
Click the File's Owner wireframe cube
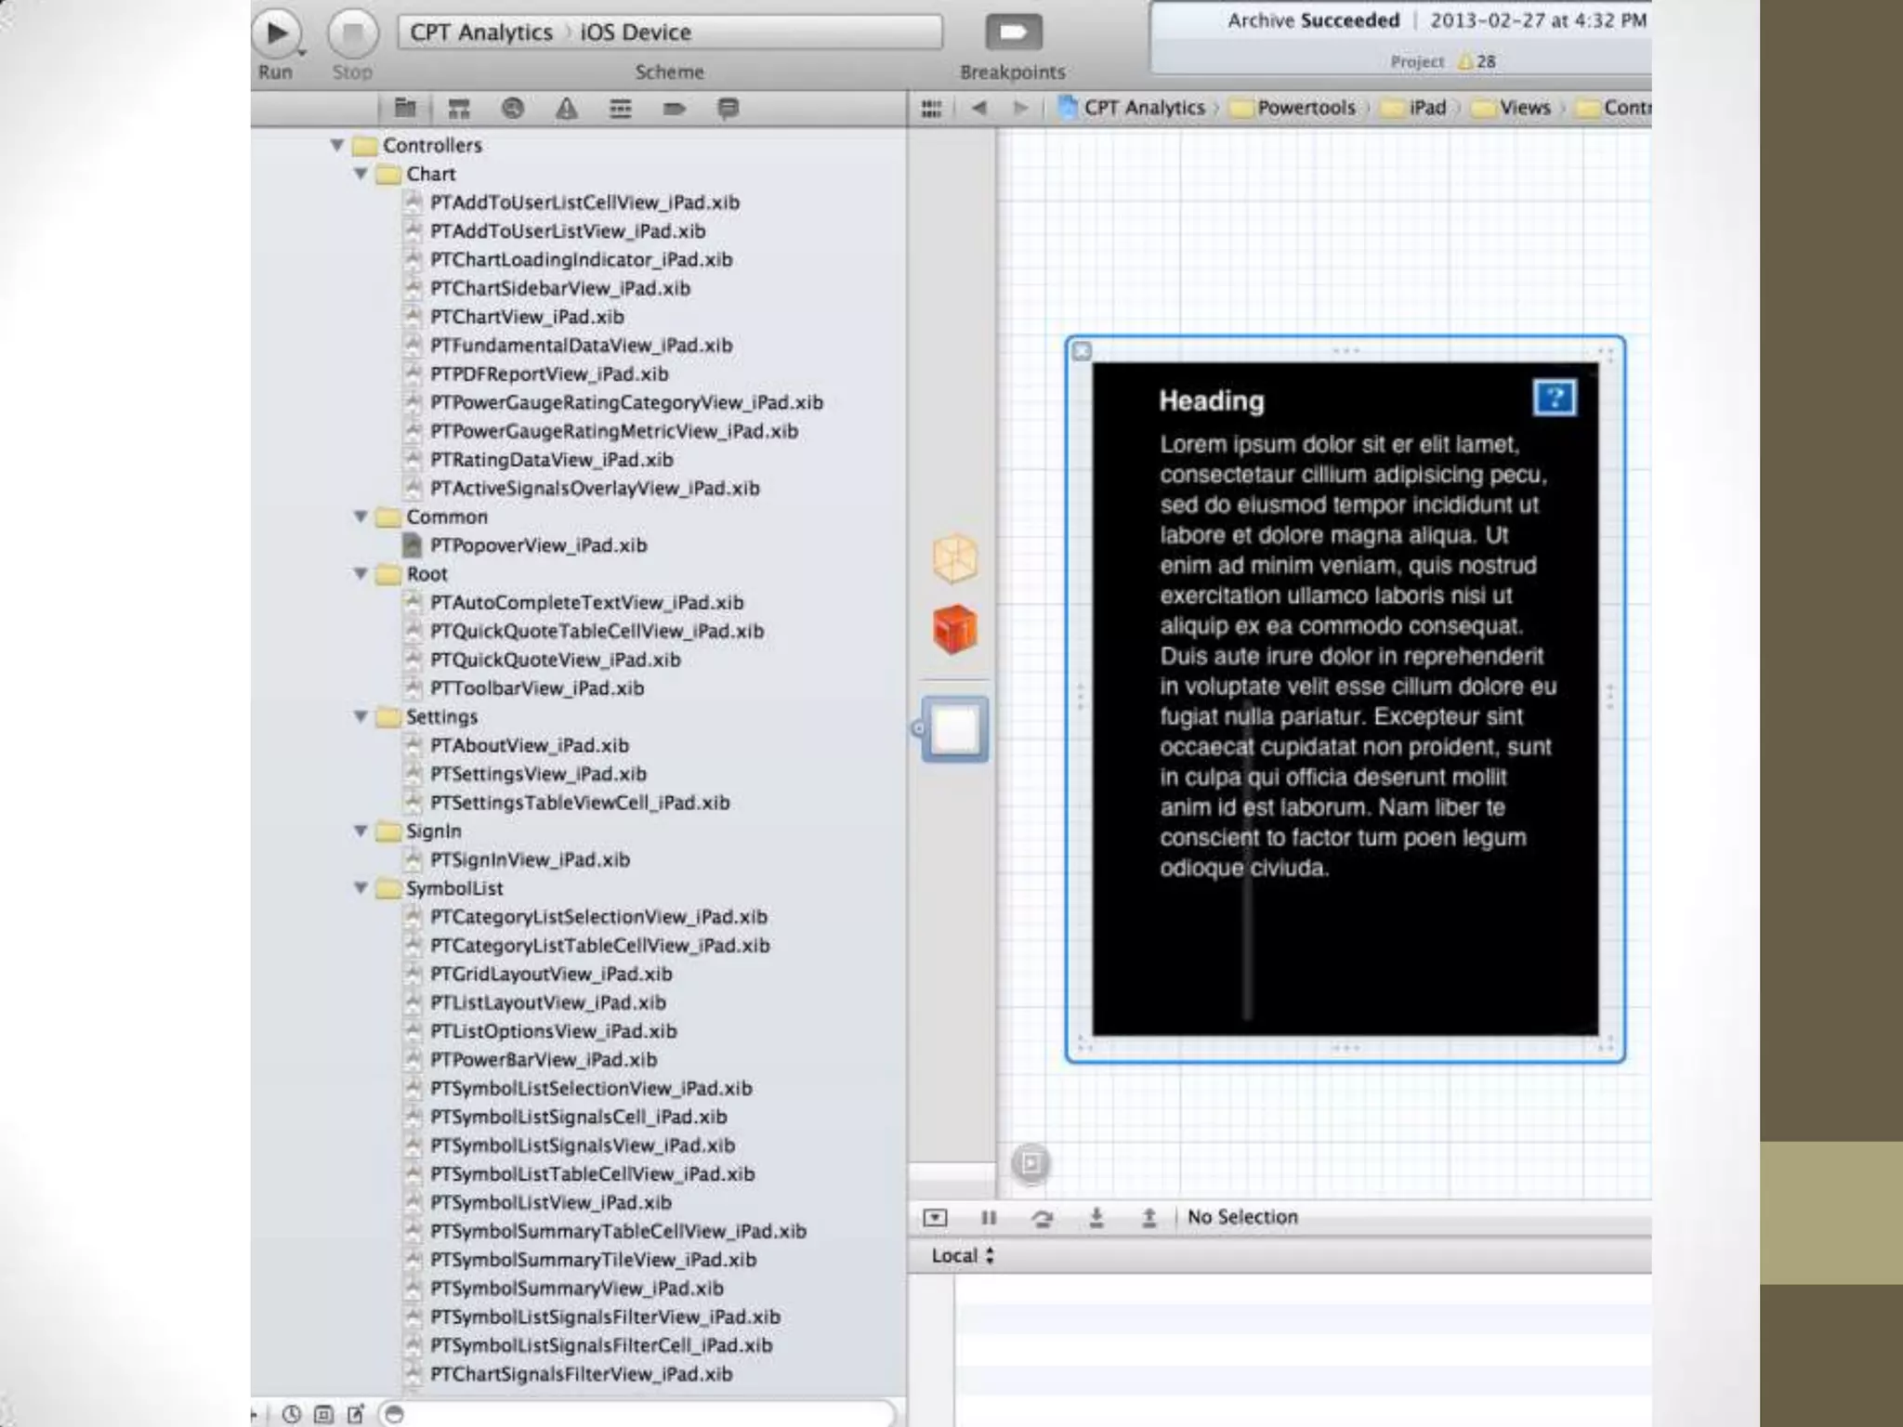(x=954, y=558)
